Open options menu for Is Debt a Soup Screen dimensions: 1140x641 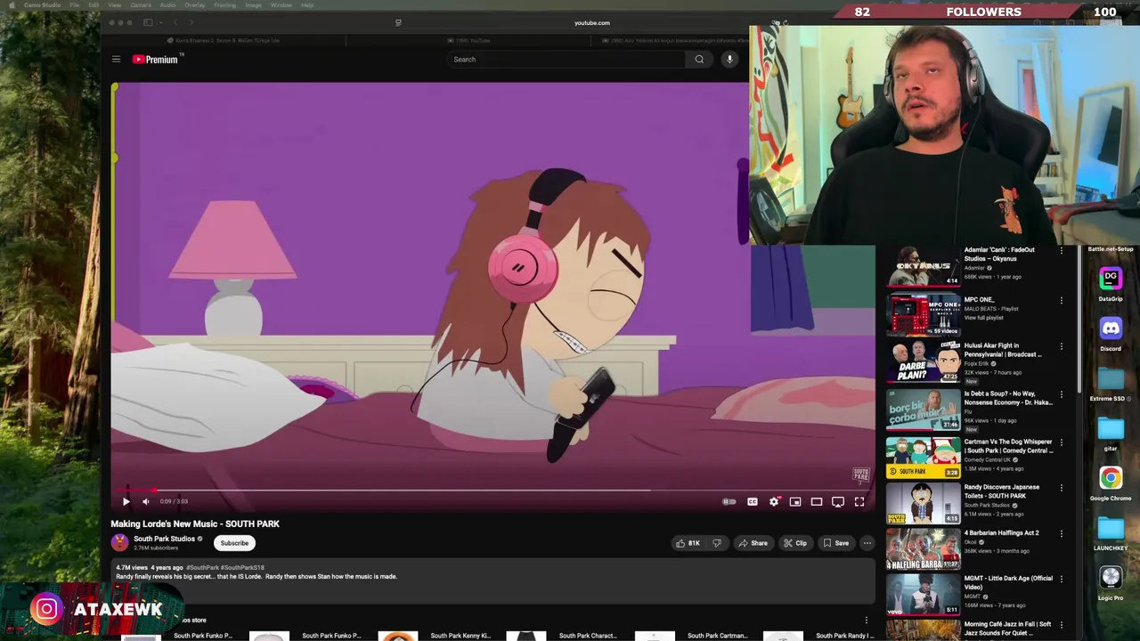(x=1061, y=394)
